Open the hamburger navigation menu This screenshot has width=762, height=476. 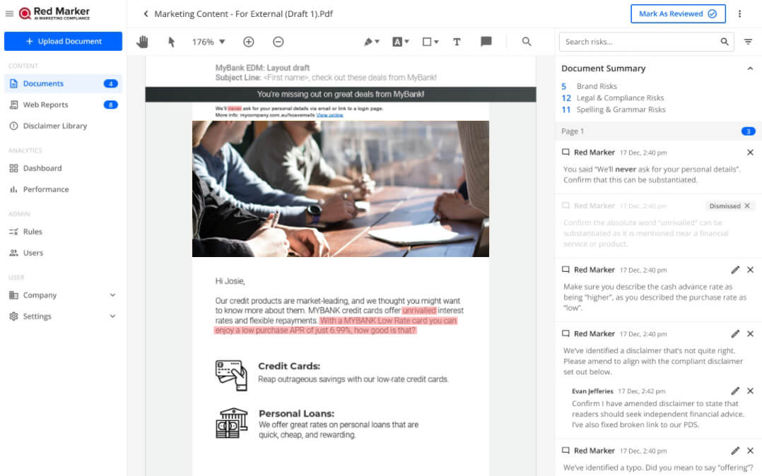(x=9, y=13)
